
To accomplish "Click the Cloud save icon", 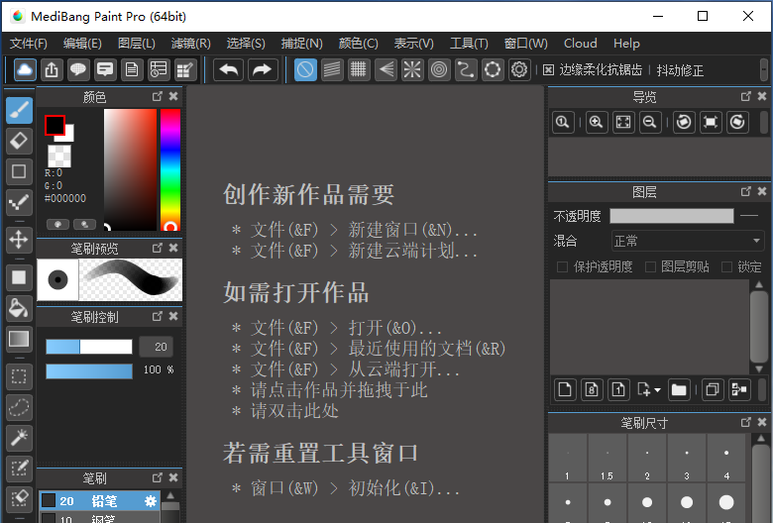I will point(25,69).
